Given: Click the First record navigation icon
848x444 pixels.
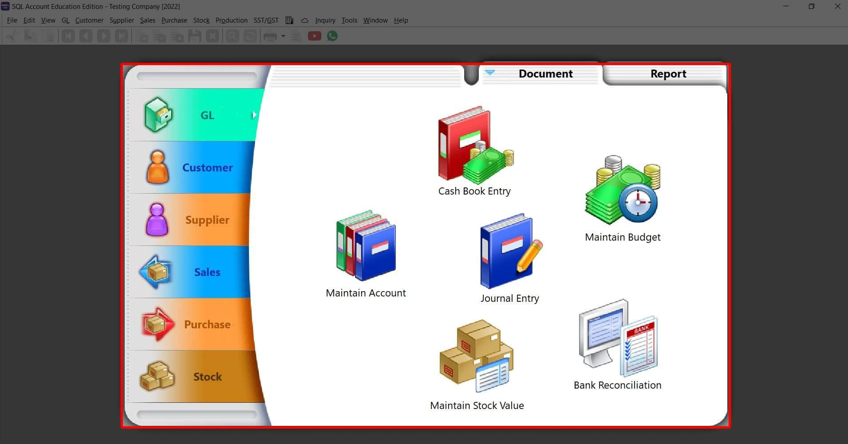Looking at the screenshot, I should click(68, 36).
